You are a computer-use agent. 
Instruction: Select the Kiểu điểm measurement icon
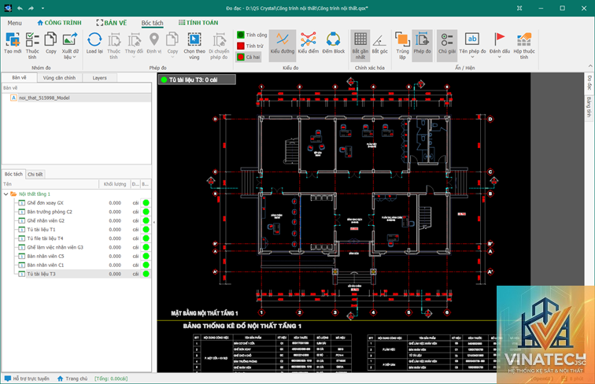pos(309,39)
